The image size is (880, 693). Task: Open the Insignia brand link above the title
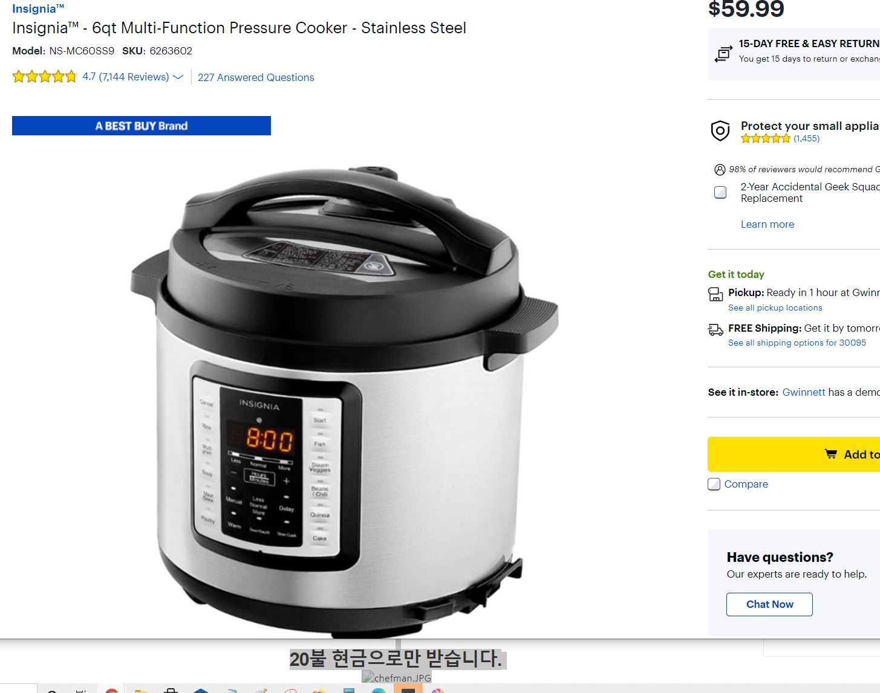38,9
